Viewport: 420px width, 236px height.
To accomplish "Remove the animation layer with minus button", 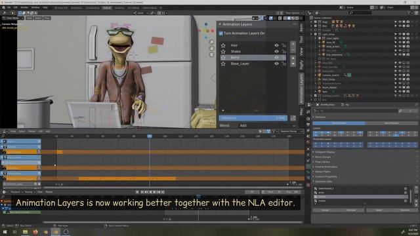I will pyautogui.click(x=293, y=50).
